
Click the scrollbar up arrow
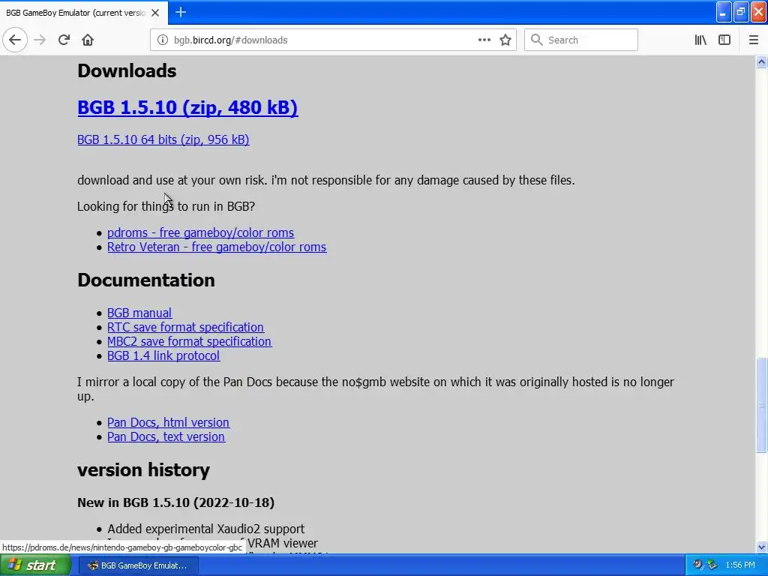pos(761,61)
